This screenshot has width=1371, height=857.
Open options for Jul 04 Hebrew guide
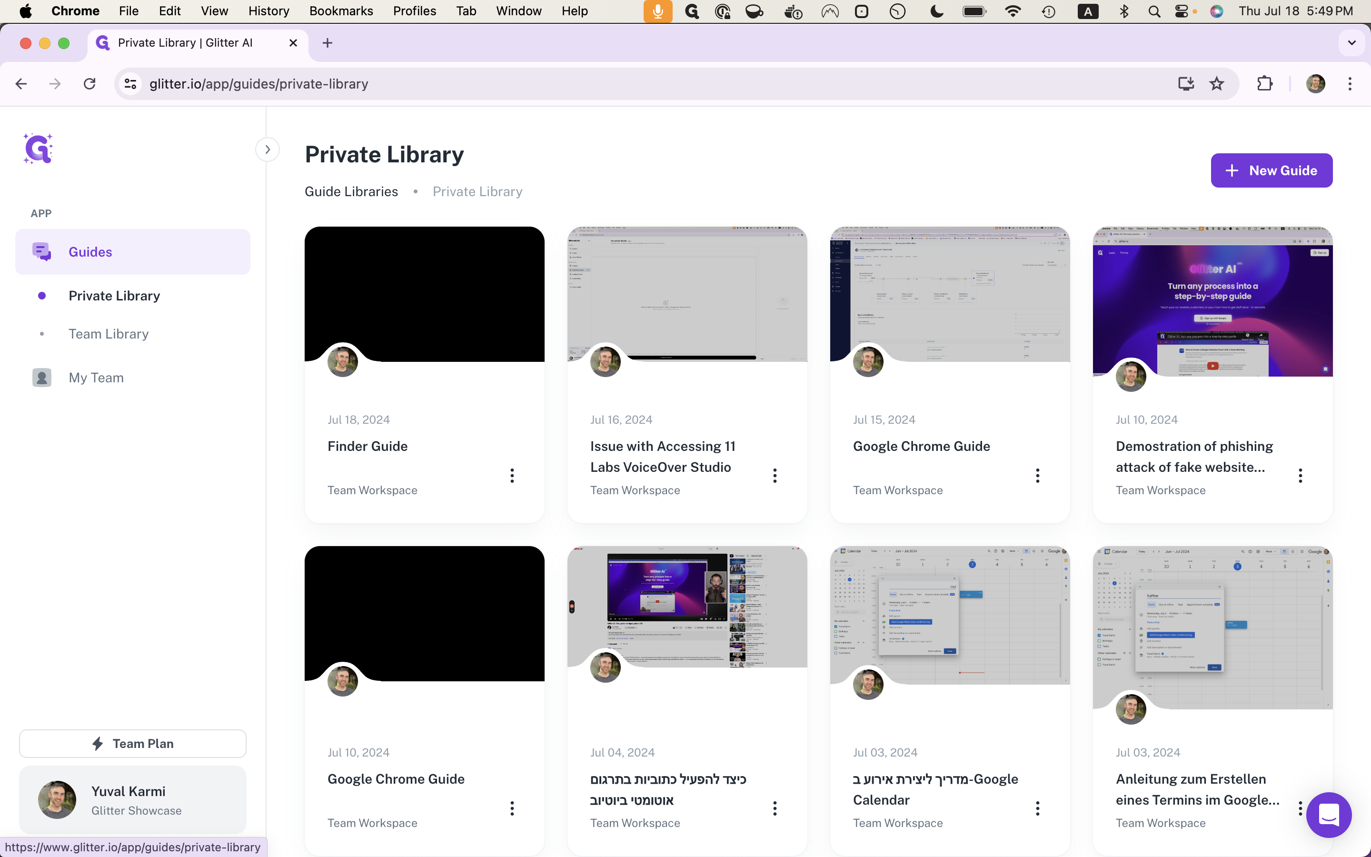[x=775, y=808]
